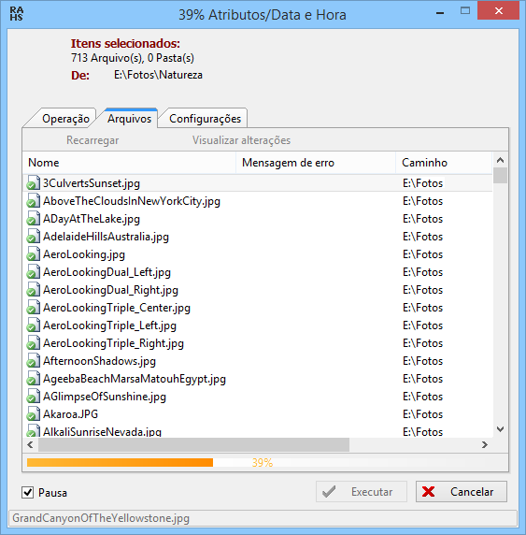Click the scroll right arrow of file list
The height and width of the screenshot is (535, 526).
point(484,444)
